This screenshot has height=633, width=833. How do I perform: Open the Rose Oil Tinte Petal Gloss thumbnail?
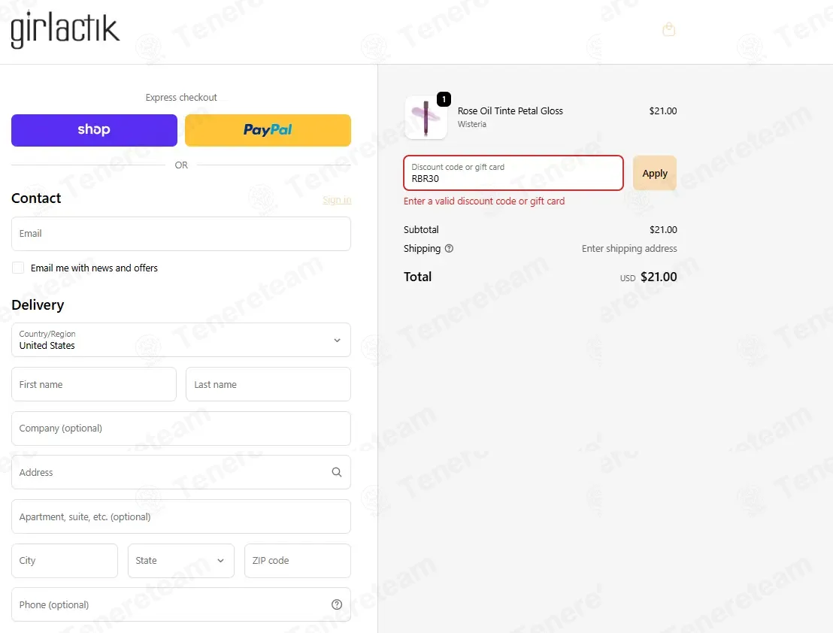pos(426,117)
